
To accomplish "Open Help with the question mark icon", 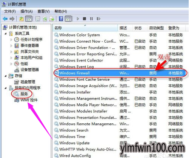I will [61, 19].
